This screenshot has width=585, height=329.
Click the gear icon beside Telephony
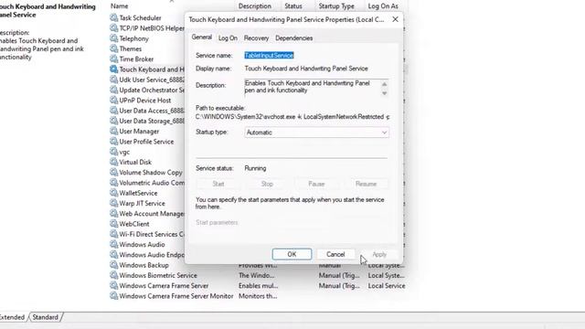(113, 38)
